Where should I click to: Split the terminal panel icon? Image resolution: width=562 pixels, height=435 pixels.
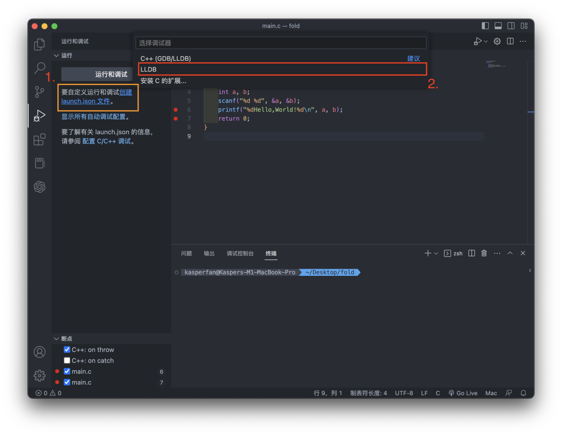[471, 253]
